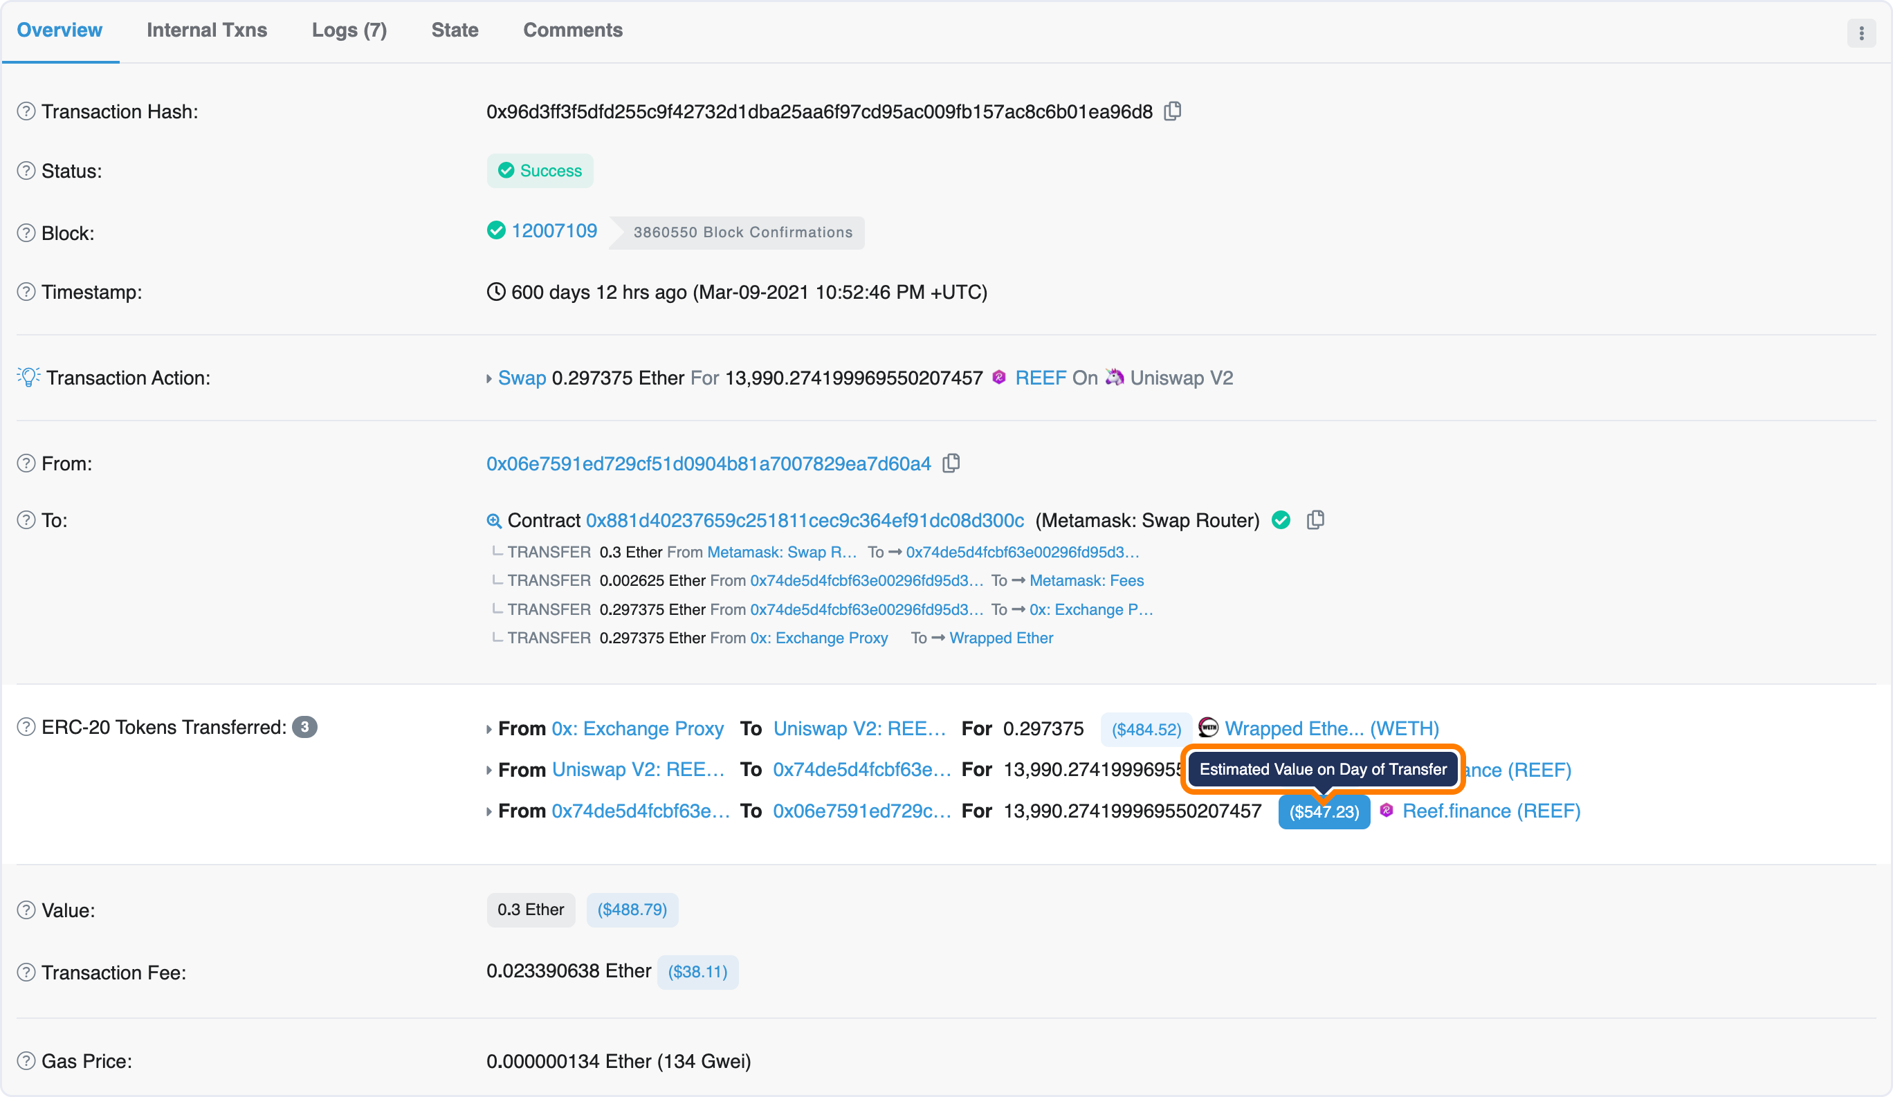Expand the 0x74de5d4fcbf63e token transfer row
The width and height of the screenshot is (1893, 1097).
click(489, 811)
